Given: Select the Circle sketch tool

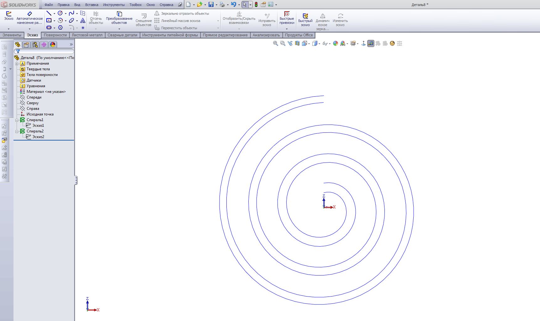Looking at the screenshot, I should [60, 13].
